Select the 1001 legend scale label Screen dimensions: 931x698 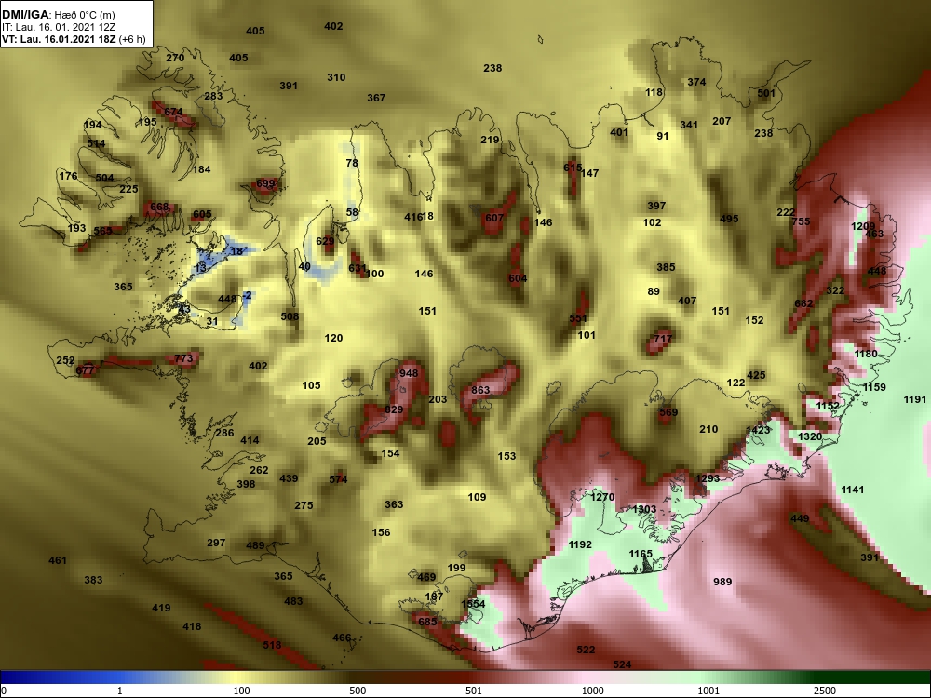pos(708,691)
